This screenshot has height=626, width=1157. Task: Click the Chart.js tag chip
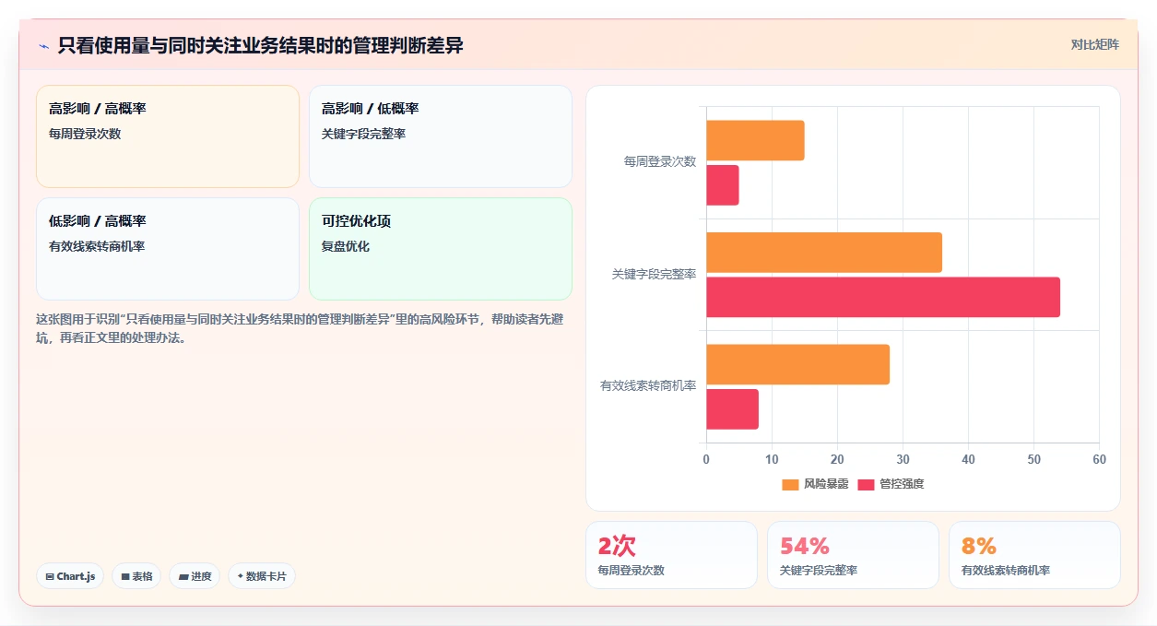(x=70, y=576)
